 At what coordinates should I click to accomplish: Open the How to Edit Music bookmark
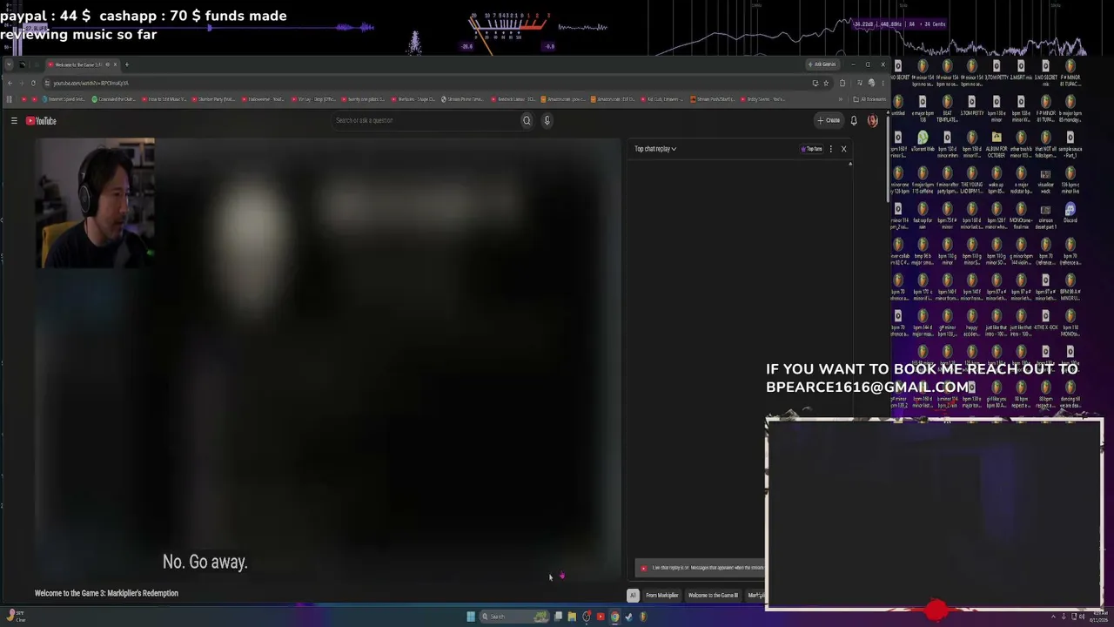coord(164,99)
